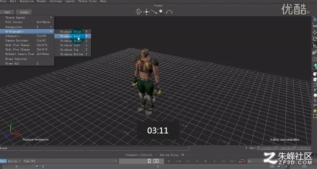
Task: Select the Roll camera arc tool
Action: click(x=169, y=12)
